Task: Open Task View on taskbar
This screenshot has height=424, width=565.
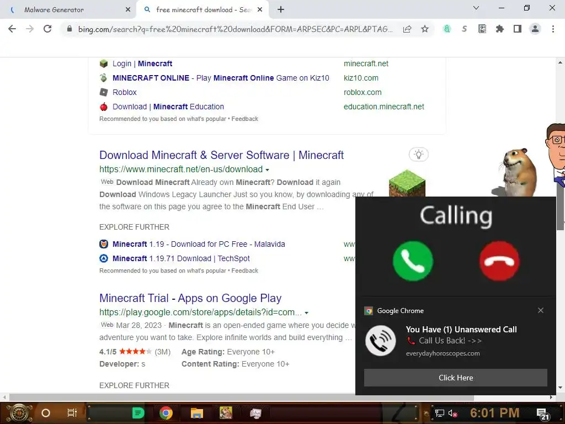Action: point(72,413)
